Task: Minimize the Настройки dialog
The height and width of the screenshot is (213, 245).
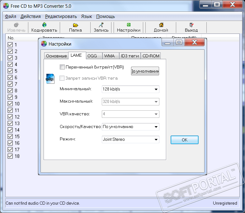Action: click(x=167, y=42)
